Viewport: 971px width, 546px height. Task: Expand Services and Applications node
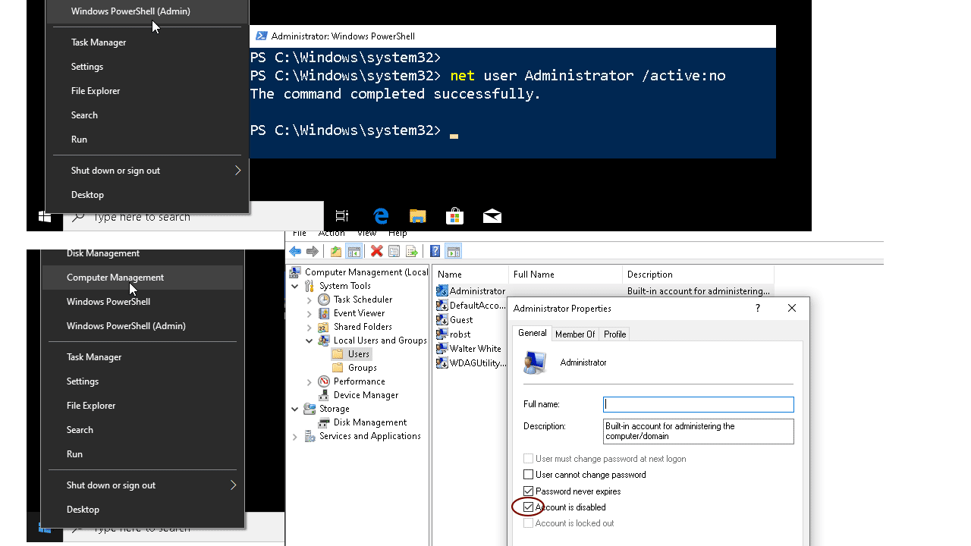295,436
